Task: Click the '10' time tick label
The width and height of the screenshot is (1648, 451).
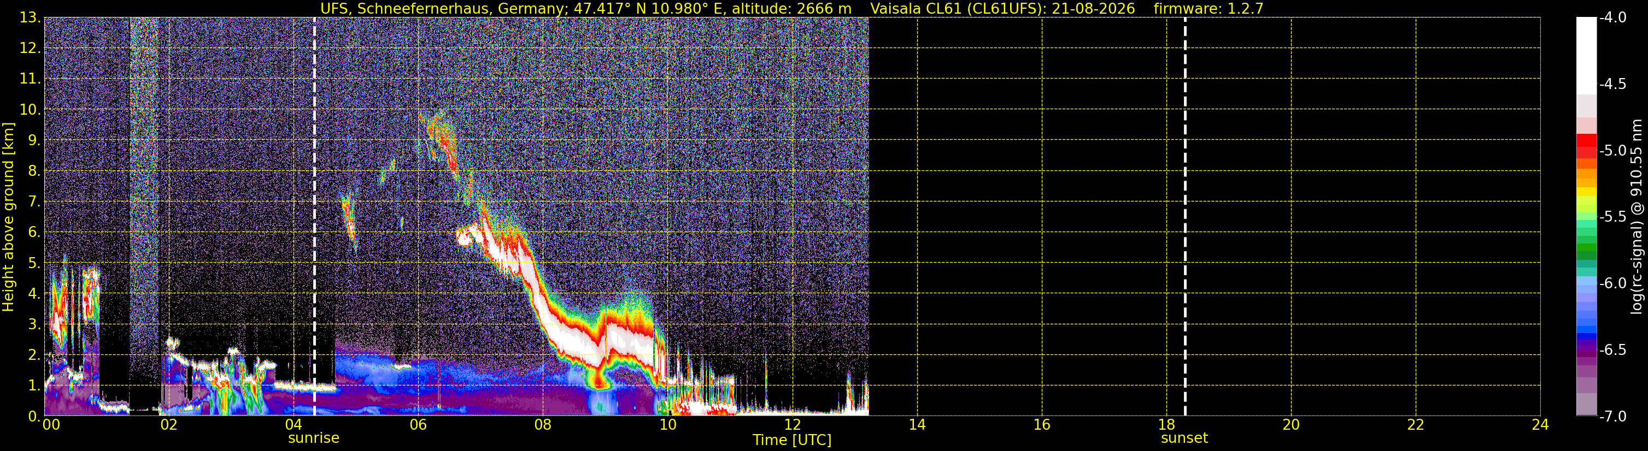Action: pyautogui.click(x=667, y=425)
